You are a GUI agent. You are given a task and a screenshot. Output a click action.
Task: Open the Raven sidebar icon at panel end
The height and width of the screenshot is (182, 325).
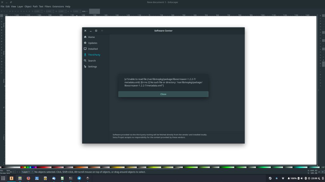click(x=323, y=178)
